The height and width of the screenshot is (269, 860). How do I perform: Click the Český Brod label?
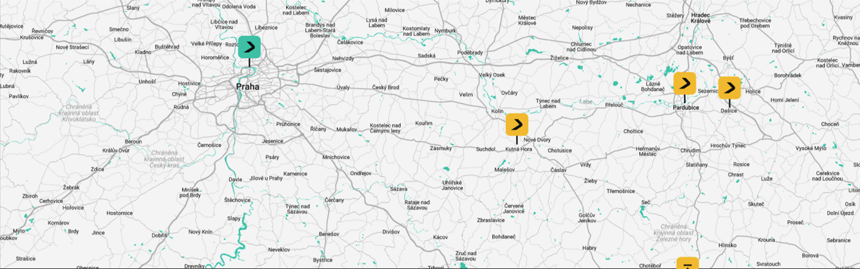click(385, 88)
